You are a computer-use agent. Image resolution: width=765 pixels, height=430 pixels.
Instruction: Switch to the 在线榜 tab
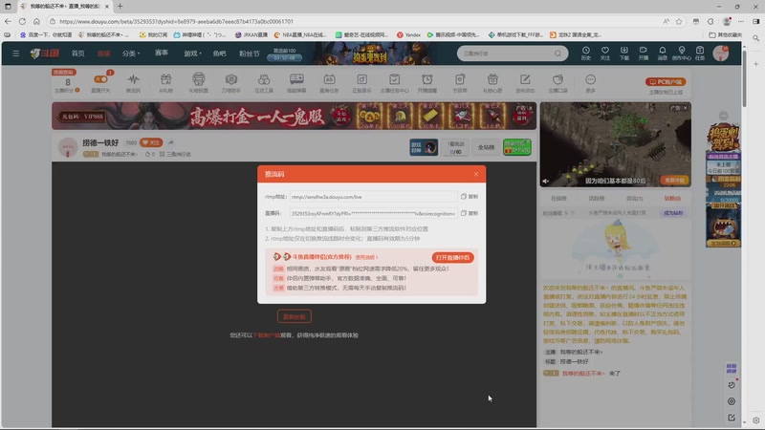558,199
